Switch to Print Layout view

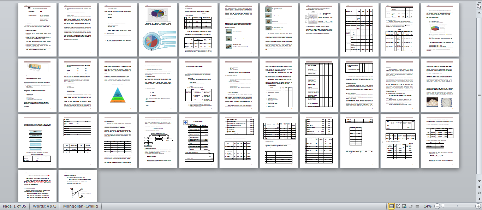(391, 206)
